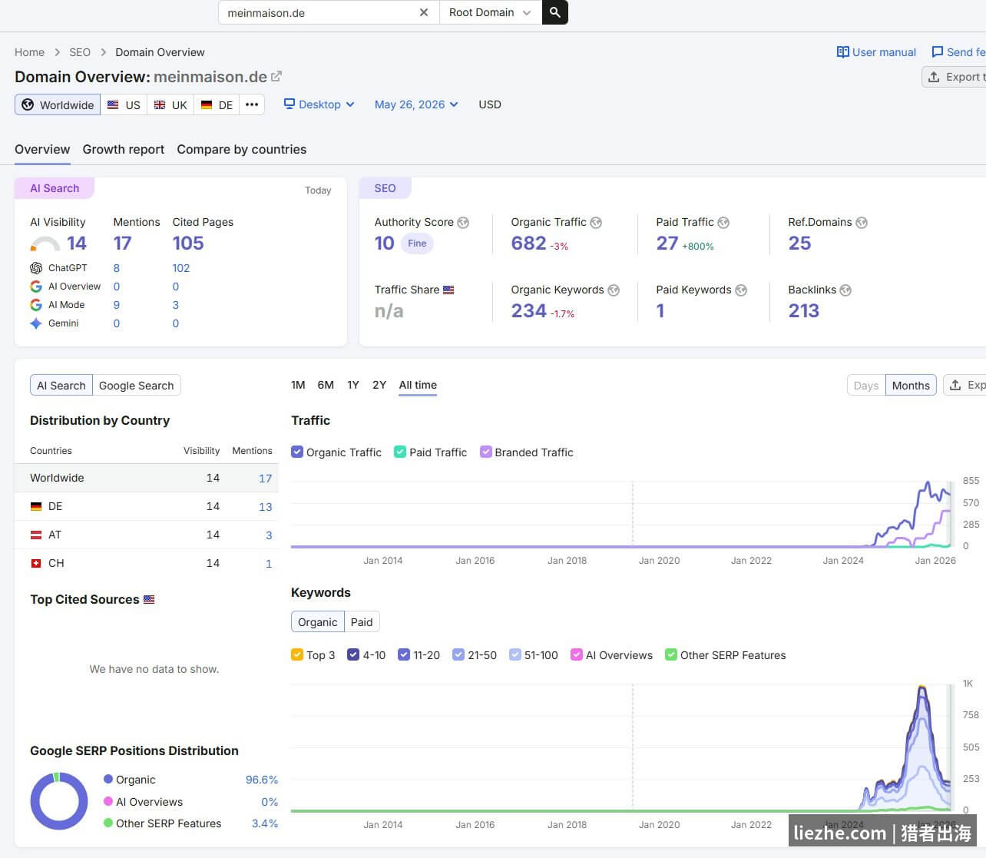The image size is (986, 858).
Task: Click the Export button at top
Action: click(x=955, y=77)
